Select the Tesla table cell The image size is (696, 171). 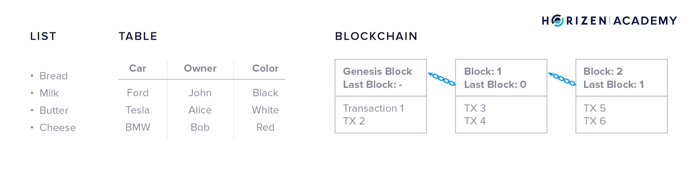[x=138, y=110]
